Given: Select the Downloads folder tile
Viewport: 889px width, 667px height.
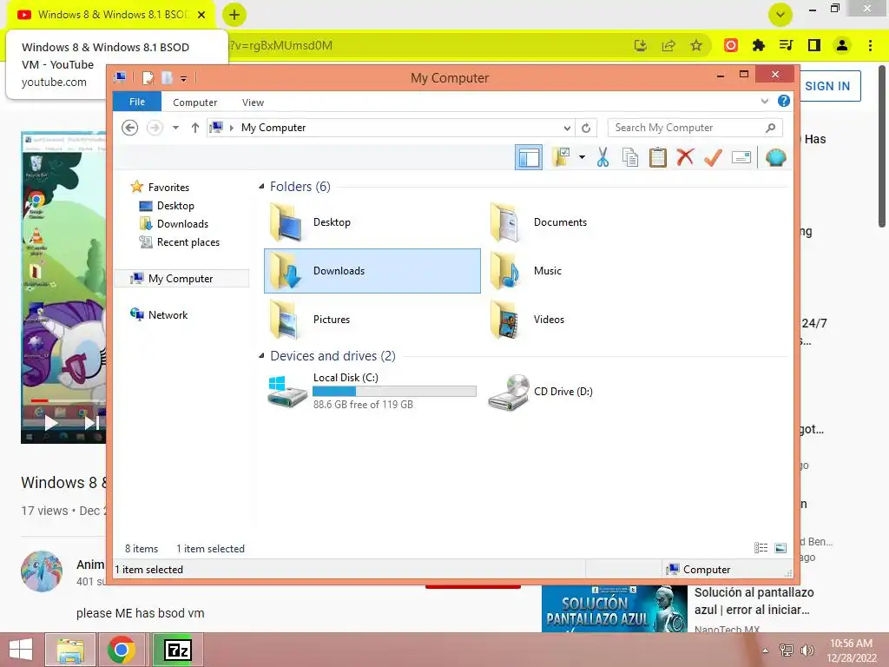Looking at the screenshot, I should 372,271.
